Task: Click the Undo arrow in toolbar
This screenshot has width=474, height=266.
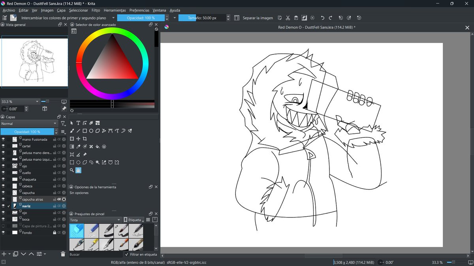Action: pos(322,18)
